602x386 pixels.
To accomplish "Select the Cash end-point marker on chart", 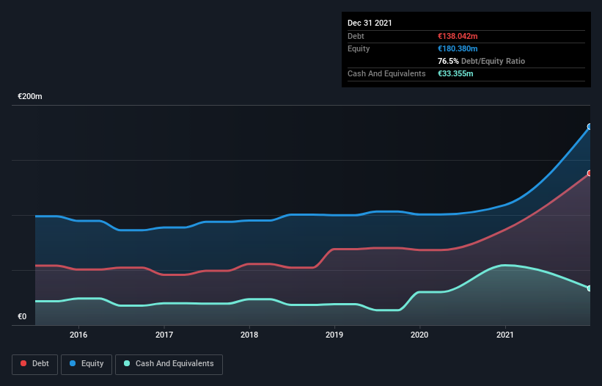I will 590,288.
